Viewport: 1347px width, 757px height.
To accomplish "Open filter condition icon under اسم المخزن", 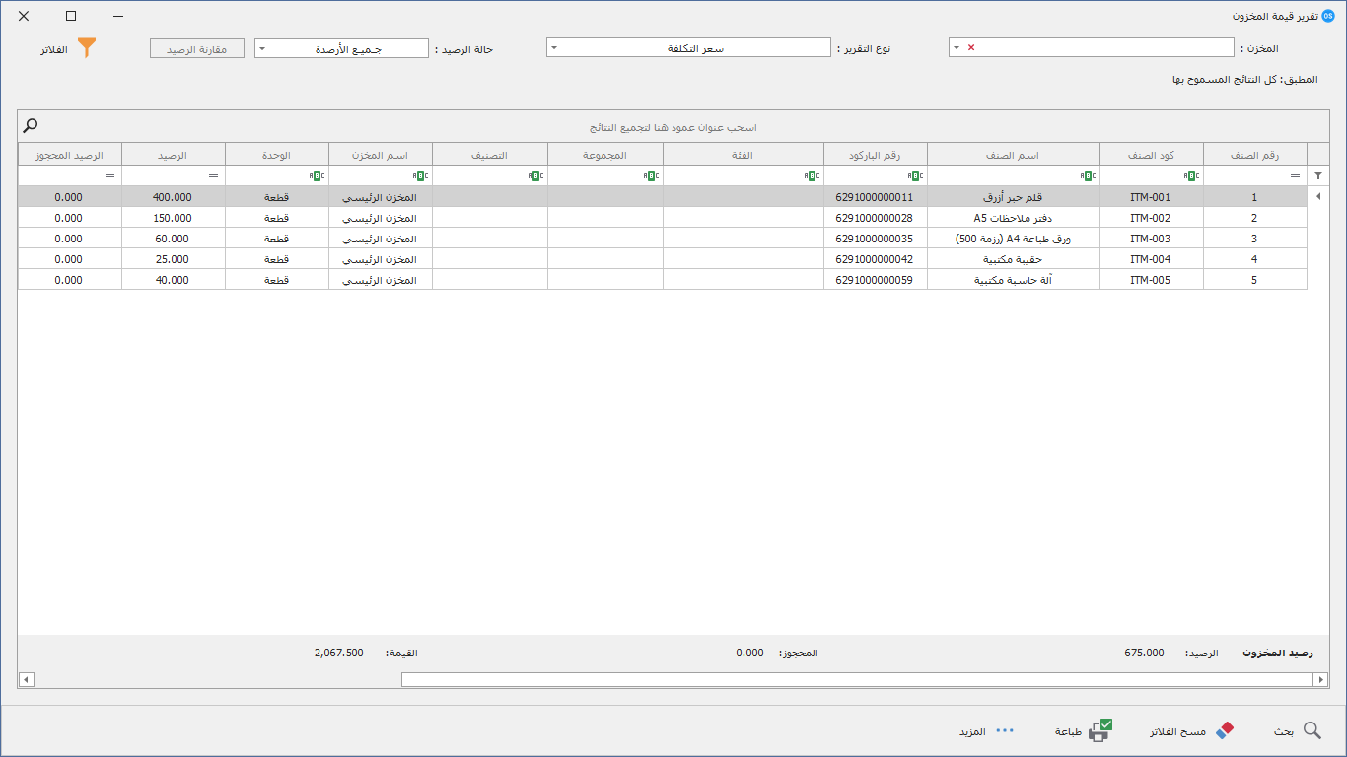I will pos(420,175).
